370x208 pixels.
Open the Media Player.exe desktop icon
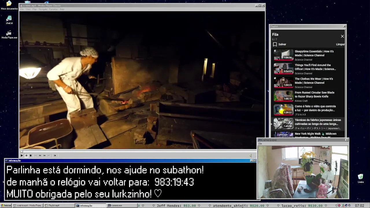(x=9, y=35)
